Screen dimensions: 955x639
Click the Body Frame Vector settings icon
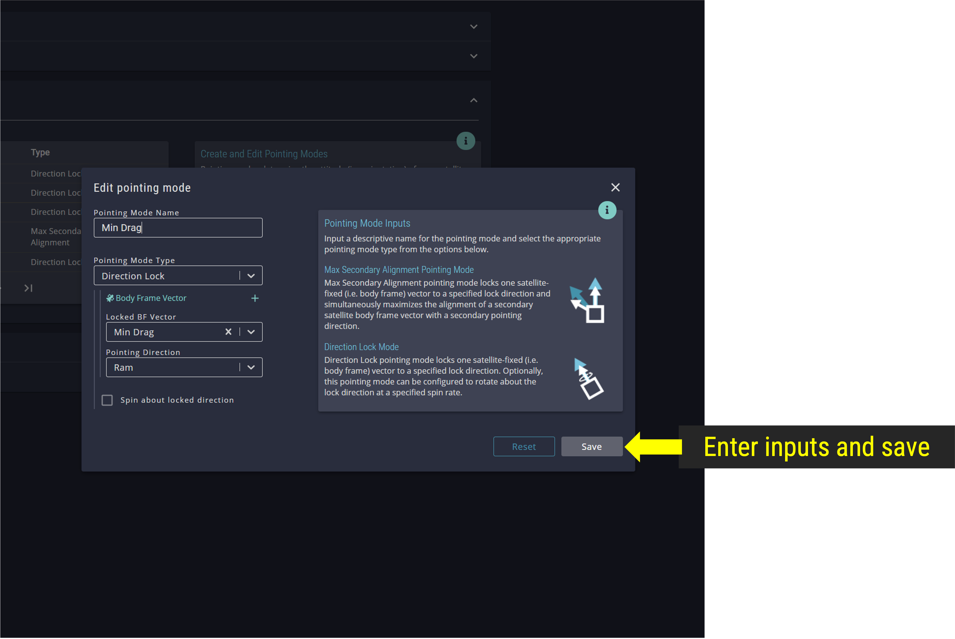click(x=110, y=298)
